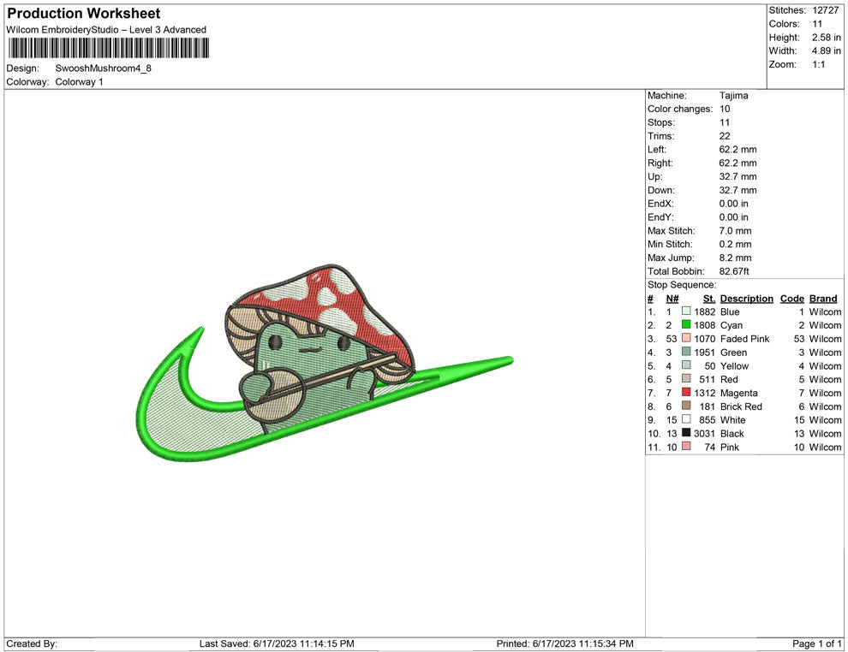Click the 'Created By:' footer label

click(32, 643)
